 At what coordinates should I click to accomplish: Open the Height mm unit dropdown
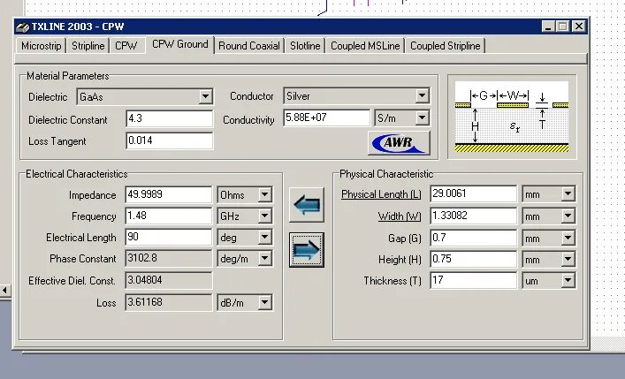tap(549, 260)
